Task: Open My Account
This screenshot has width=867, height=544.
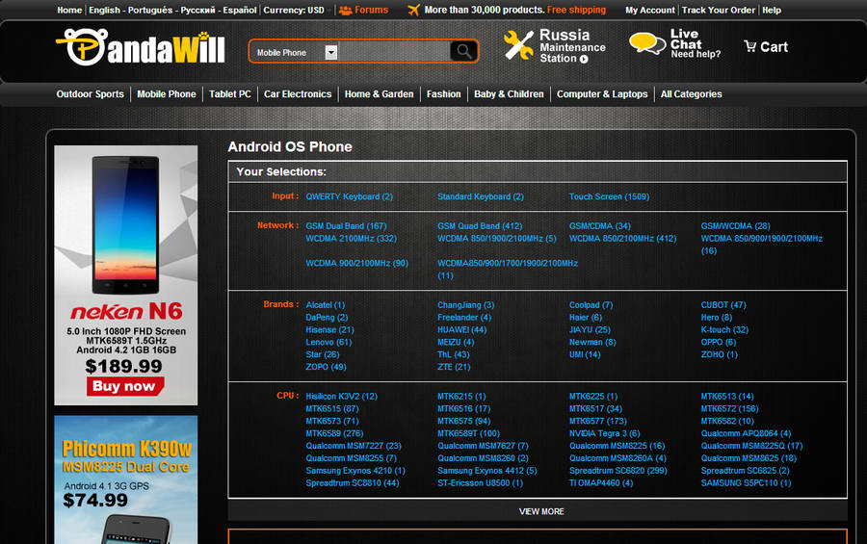Action: [649, 10]
